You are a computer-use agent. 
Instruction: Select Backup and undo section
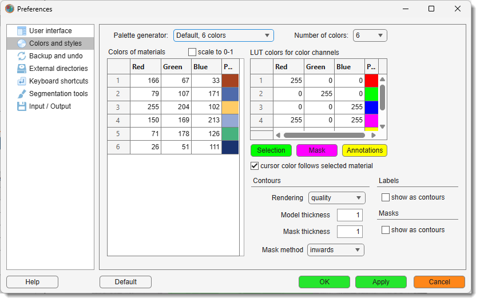50,56
